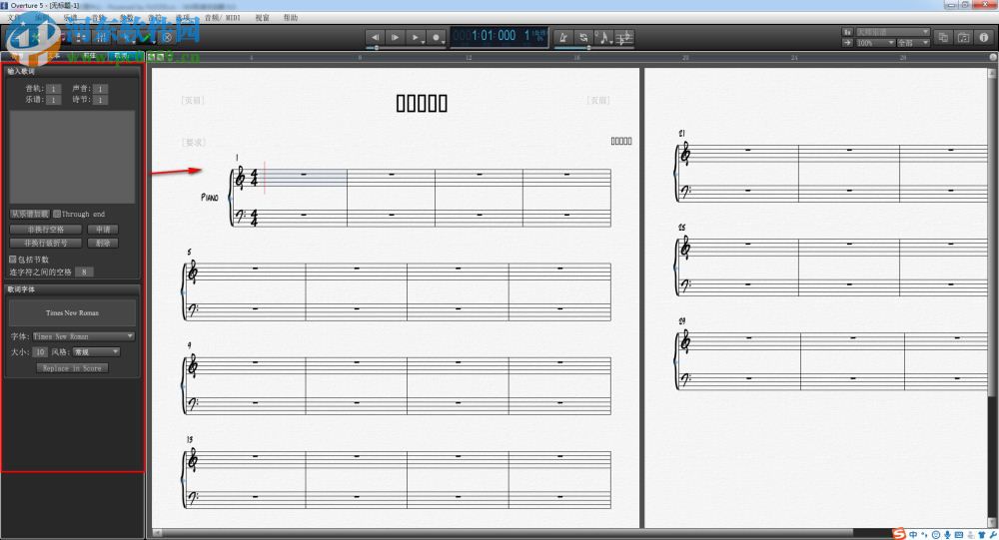Viewport: 999px width, 540px height.
Task: Click the rewind playback button
Action: [376, 38]
